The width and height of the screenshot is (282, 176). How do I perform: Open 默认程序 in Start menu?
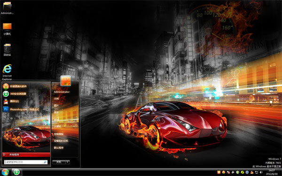(x=59, y=148)
